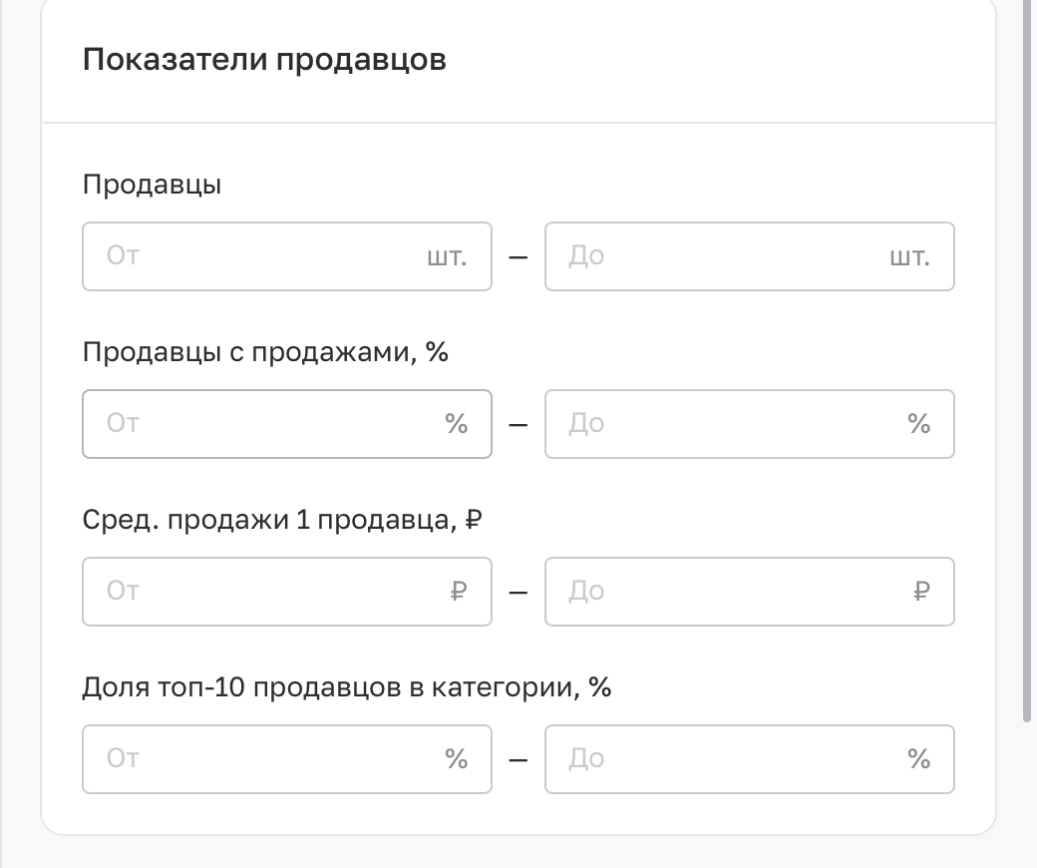
Task: Click the Доля топ-10 продавцов "От" field
Action: [x=287, y=759]
